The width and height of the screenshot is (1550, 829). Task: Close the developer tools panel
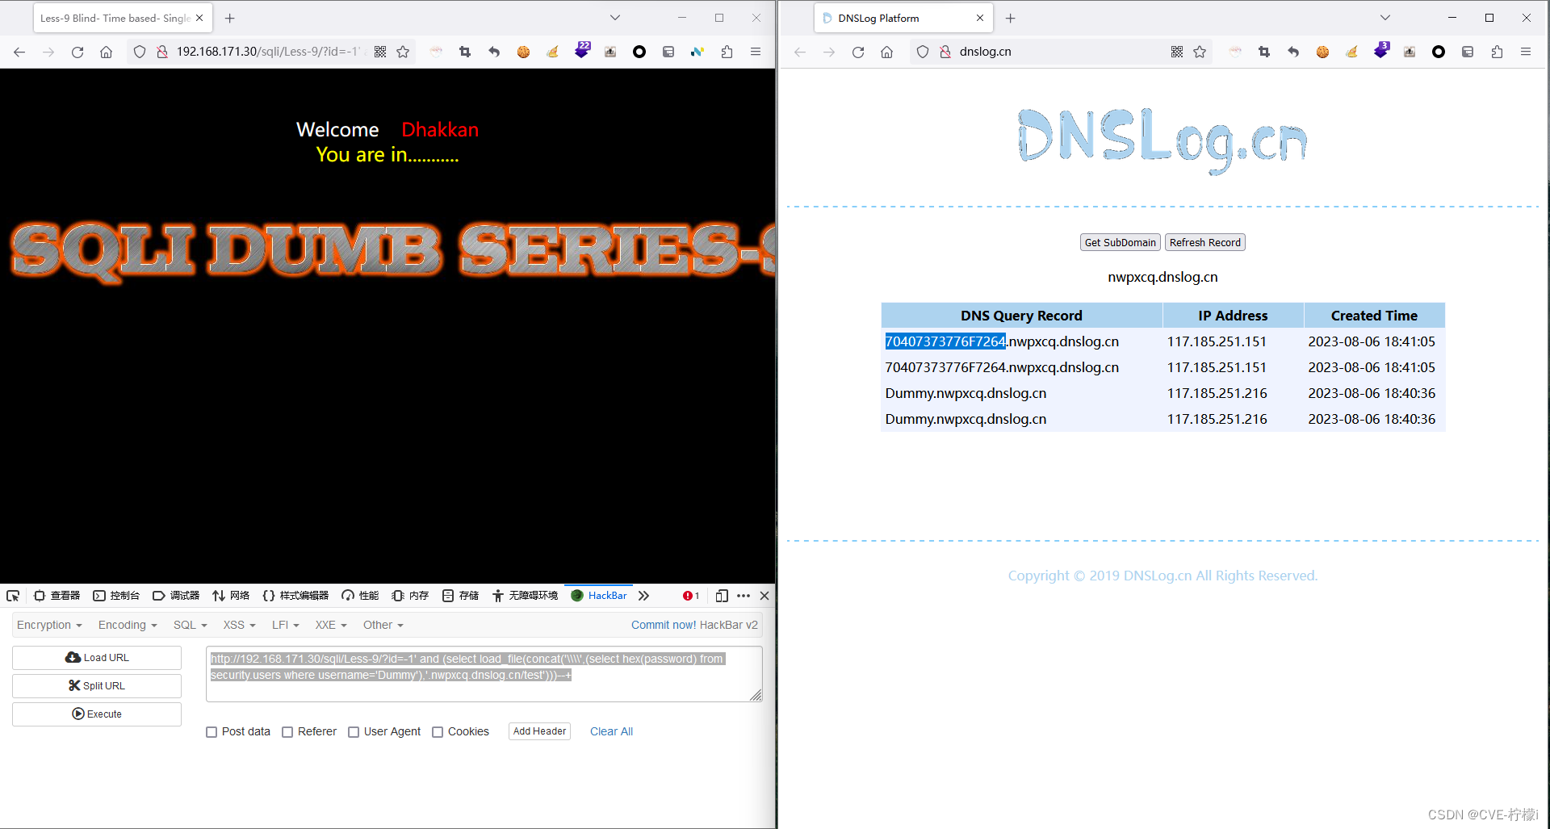pyautogui.click(x=765, y=596)
